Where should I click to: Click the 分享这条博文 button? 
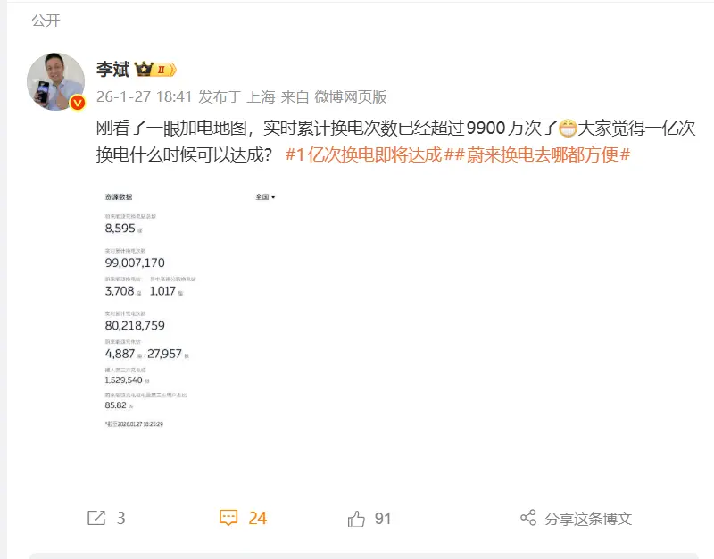(x=588, y=519)
